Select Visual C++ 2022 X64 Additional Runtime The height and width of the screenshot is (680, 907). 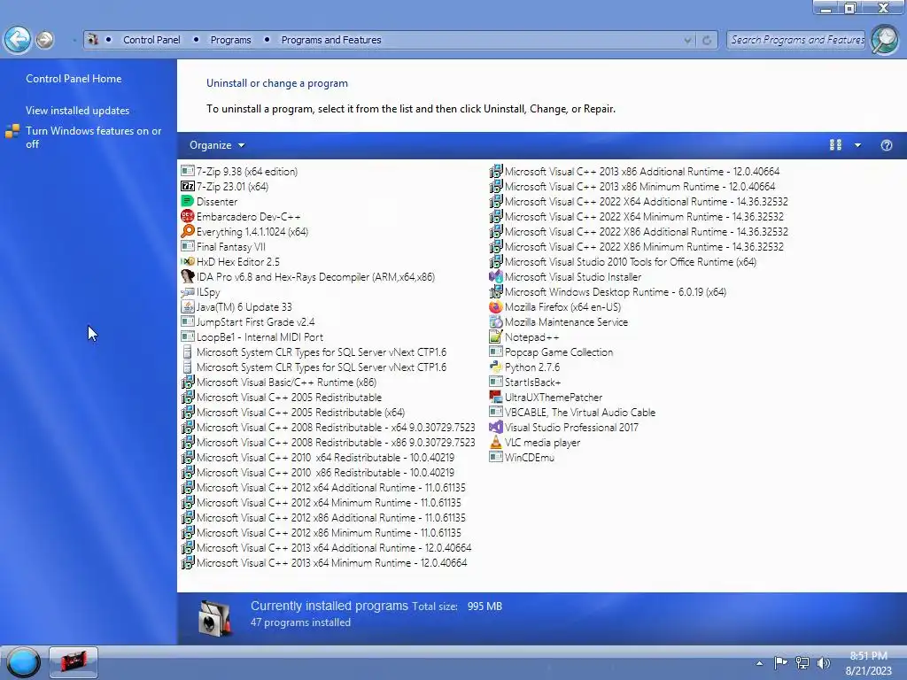click(639, 201)
